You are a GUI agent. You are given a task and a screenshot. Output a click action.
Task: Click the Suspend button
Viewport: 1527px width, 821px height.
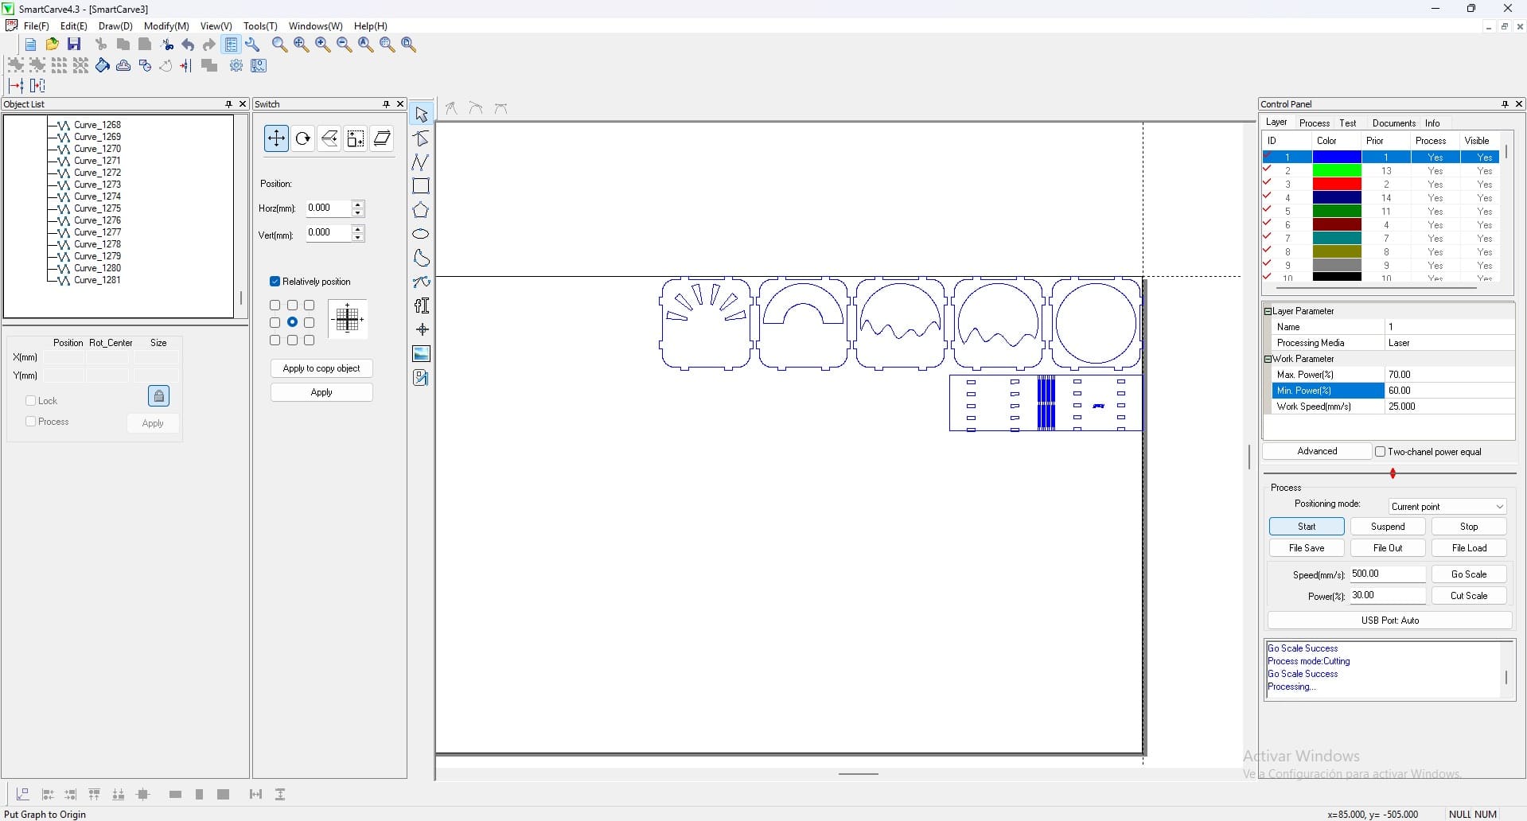tap(1388, 527)
